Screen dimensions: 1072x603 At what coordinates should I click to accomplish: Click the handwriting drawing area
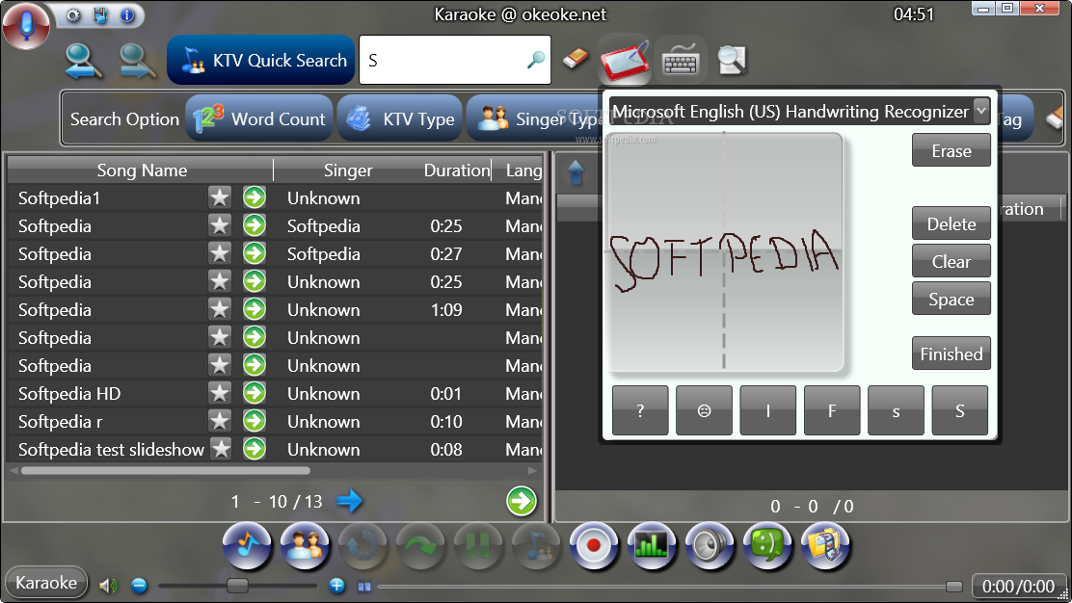click(724, 252)
